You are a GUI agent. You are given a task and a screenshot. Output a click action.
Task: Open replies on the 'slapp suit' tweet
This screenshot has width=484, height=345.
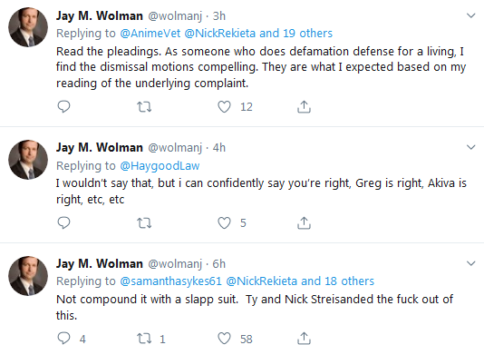click(63, 339)
